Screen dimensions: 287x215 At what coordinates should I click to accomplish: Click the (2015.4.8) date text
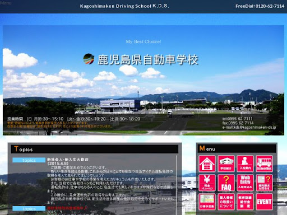click(58, 163)
